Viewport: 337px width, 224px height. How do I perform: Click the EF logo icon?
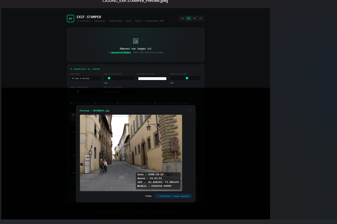point(71,19)
